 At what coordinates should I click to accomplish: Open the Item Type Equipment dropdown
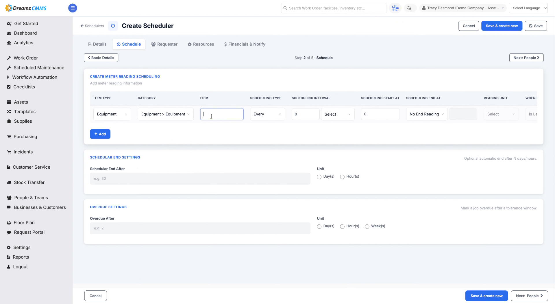[112, 114]
